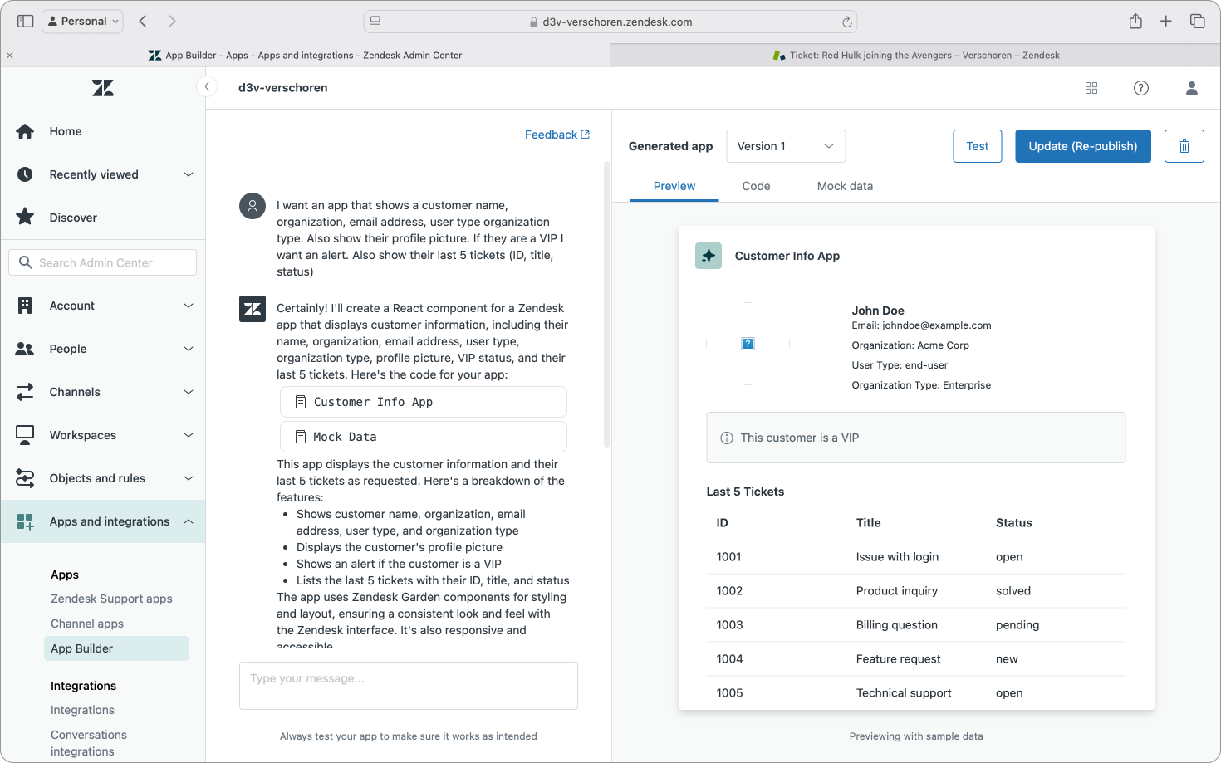Click the chat panel scrollbar

[606, 304]
